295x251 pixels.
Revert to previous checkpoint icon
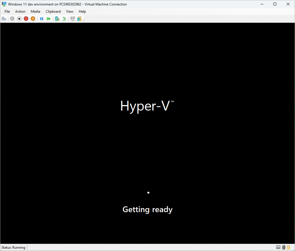64,19
